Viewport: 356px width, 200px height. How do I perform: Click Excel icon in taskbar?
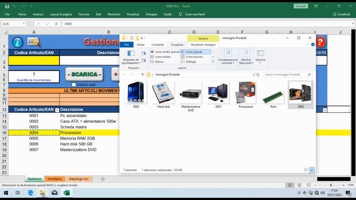[x=67, y=193]
